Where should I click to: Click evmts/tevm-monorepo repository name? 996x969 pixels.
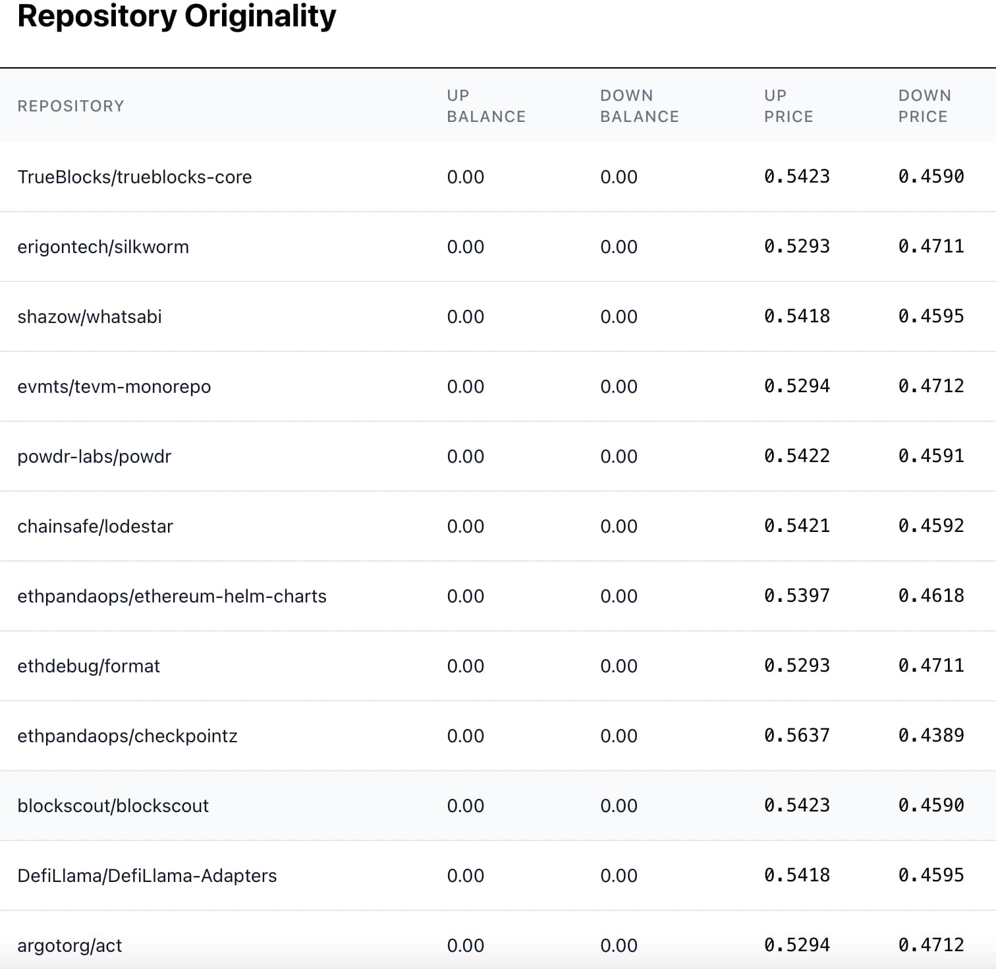(x=114, y=386)
